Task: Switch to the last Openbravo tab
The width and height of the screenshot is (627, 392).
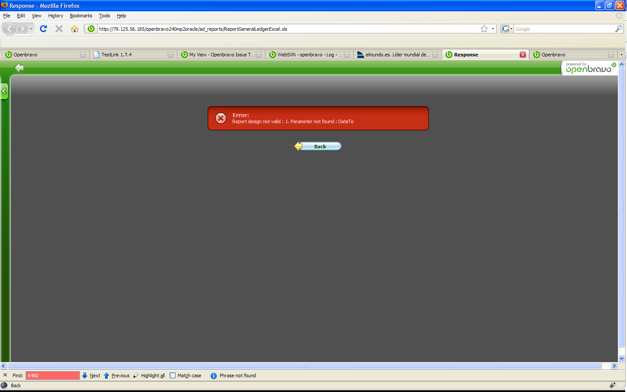Action: coord(573,55)
